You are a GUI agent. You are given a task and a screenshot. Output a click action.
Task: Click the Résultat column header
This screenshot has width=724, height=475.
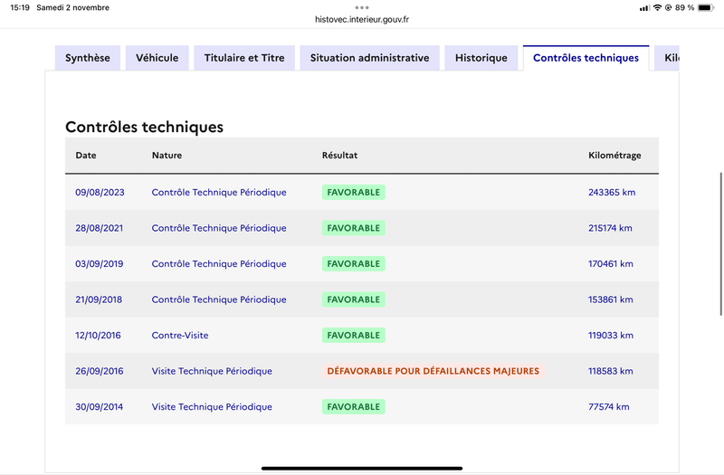[x=340, y=155]
